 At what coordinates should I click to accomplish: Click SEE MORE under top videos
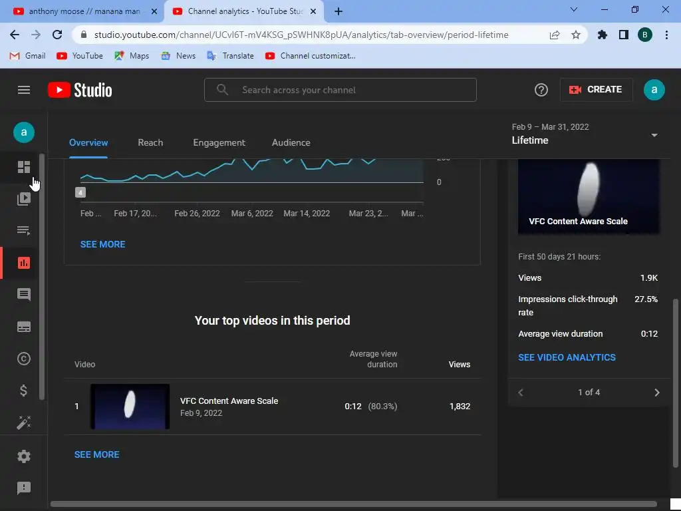tap(97, 454)
